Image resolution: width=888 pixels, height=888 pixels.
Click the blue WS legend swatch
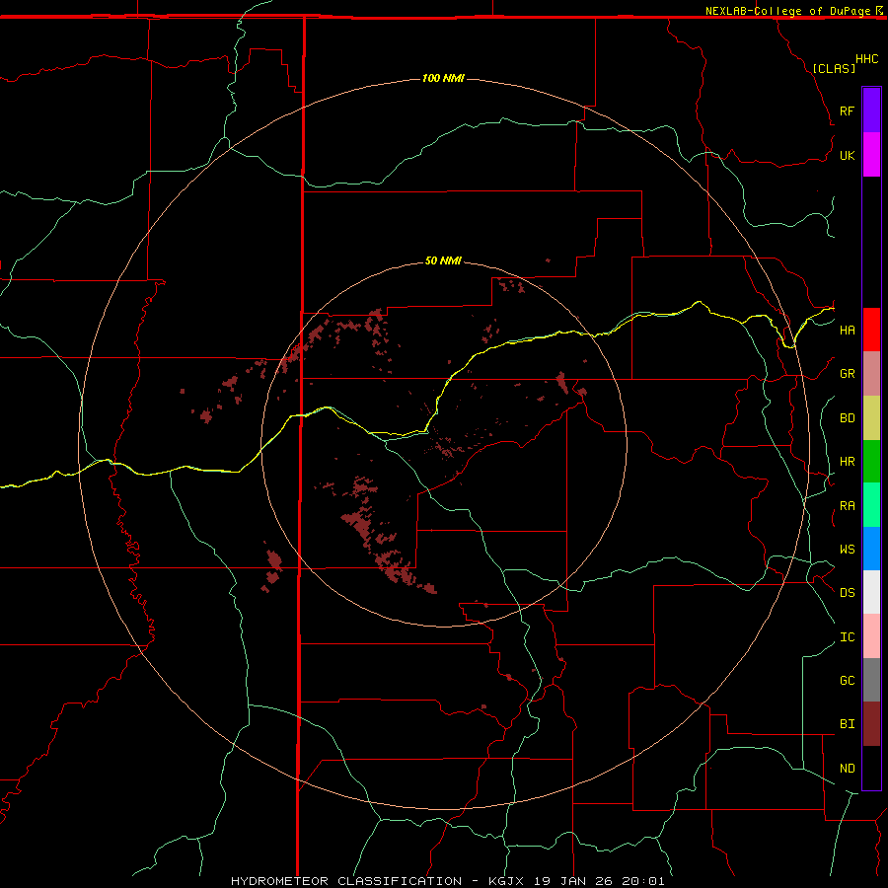[x=871, y=549]
